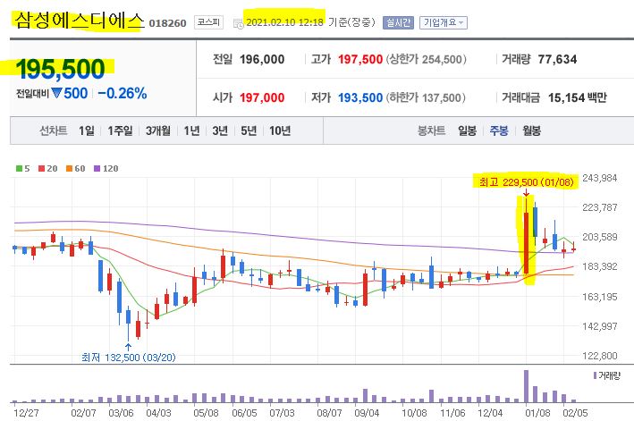Click the 저가 value 193,500
Viewport: 634px width, 421px height.
(x=360, y=97)
